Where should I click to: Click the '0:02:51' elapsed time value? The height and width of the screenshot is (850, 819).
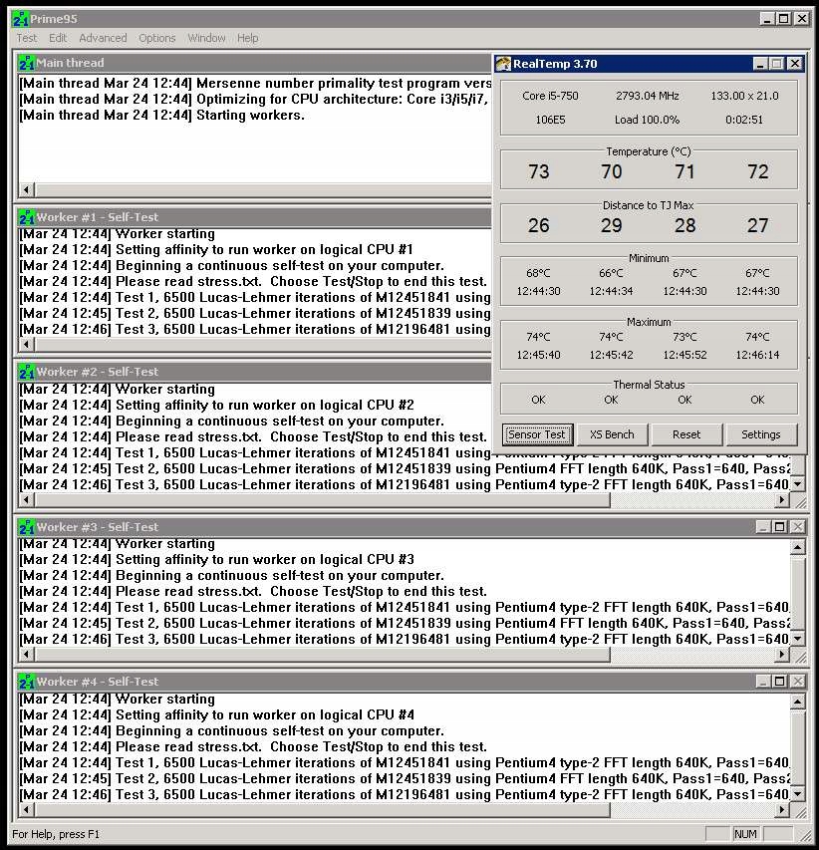tap(744, 120)
